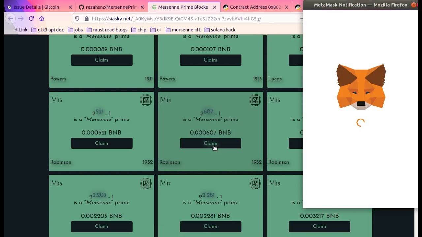Viewport: 422px width, 237px height.
Task: Claim the 0.000089 BNB block
Action: [102, 60]
